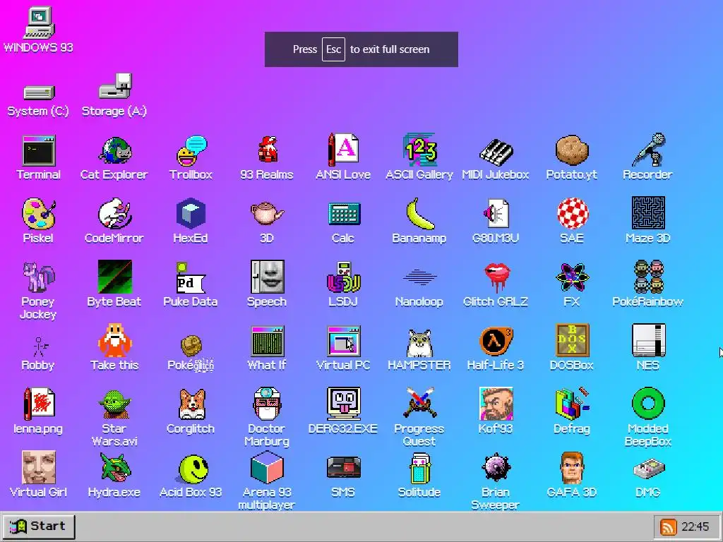This screenshot has width=723, height=542.
Task: Launch the Speech face icon
Action: coord(267,277)
